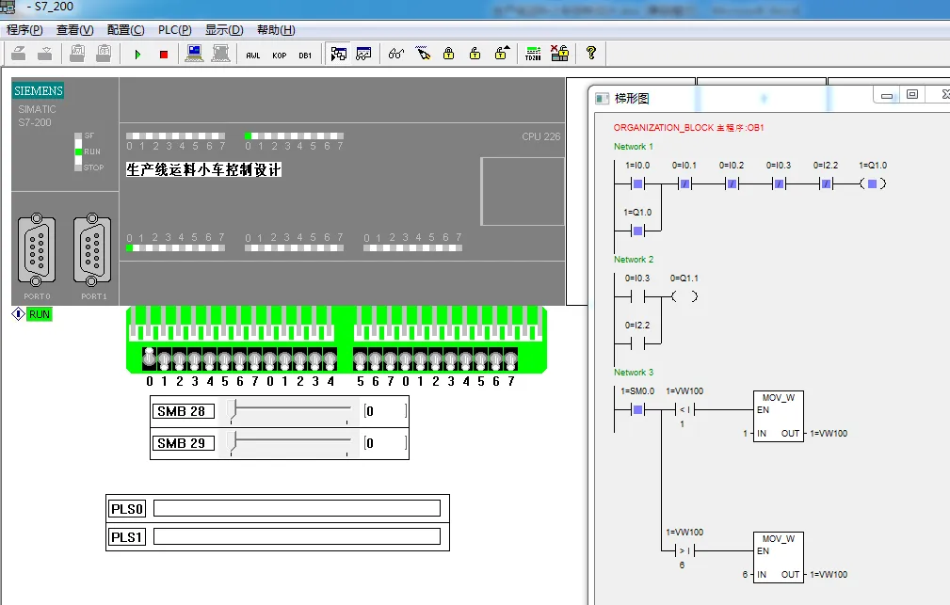The image size is (950, 605).
Task: Click the eyeglasses monitor icon
Action: coord(395,54)
